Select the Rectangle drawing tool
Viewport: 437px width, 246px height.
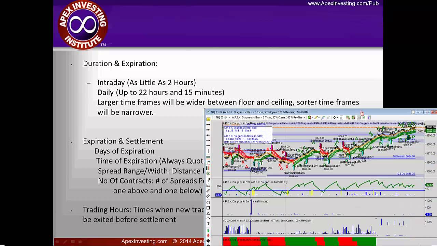pyautogui.click(x=208, y=208)
